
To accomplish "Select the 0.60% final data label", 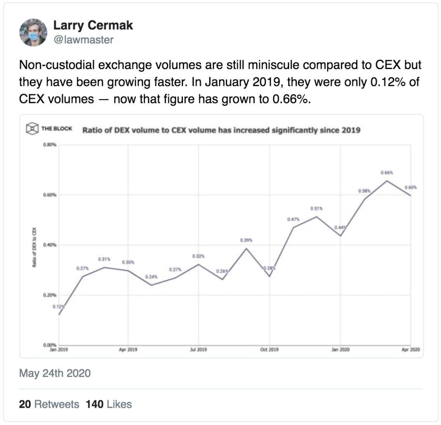I will coord(410,187).
